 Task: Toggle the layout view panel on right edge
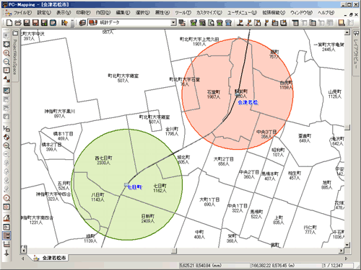click(x=356, y=50)
